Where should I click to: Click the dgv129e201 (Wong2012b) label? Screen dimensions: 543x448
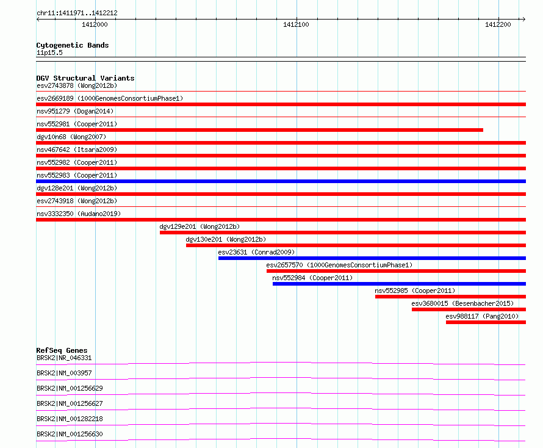point(200,226)
